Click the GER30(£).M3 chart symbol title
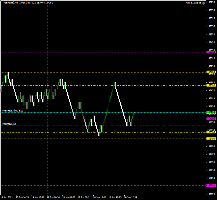Image resolution: width=217 pixels, height=200 pixels. tap(11, 3)
